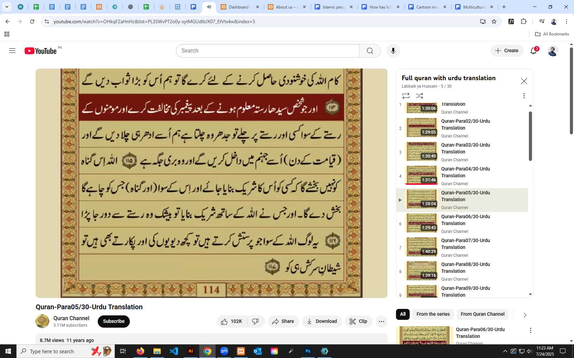Switch to the Dashboard tab

240,7
